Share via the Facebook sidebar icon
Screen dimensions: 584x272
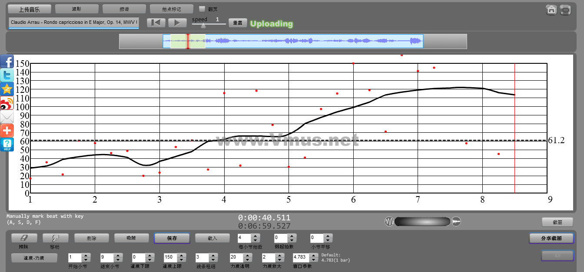(x=7, y=62)
